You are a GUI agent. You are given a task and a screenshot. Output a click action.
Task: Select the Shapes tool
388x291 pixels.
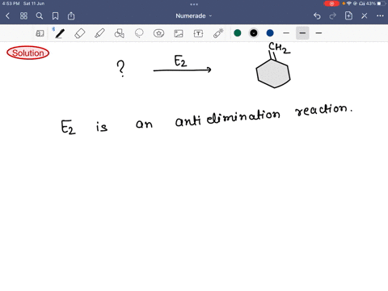(x=120, y=33)
